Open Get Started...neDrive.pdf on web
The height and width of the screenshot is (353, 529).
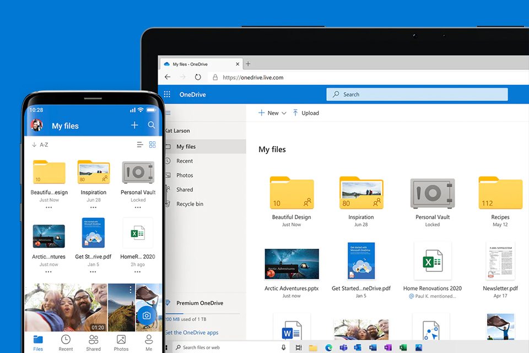click(x=361, y=261)
